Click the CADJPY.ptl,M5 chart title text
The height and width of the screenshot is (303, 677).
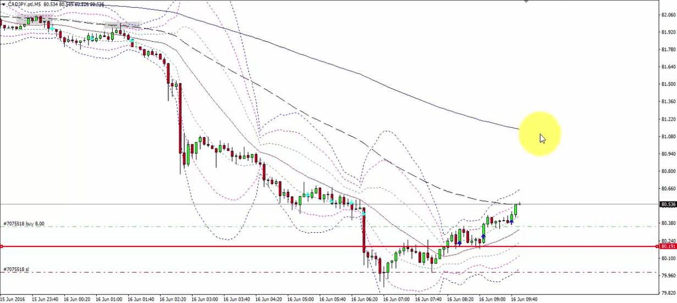coord(24,4)
